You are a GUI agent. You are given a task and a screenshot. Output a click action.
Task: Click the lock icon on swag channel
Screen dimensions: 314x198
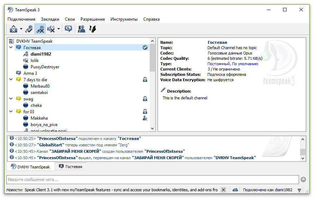click(x=145, y=99)
